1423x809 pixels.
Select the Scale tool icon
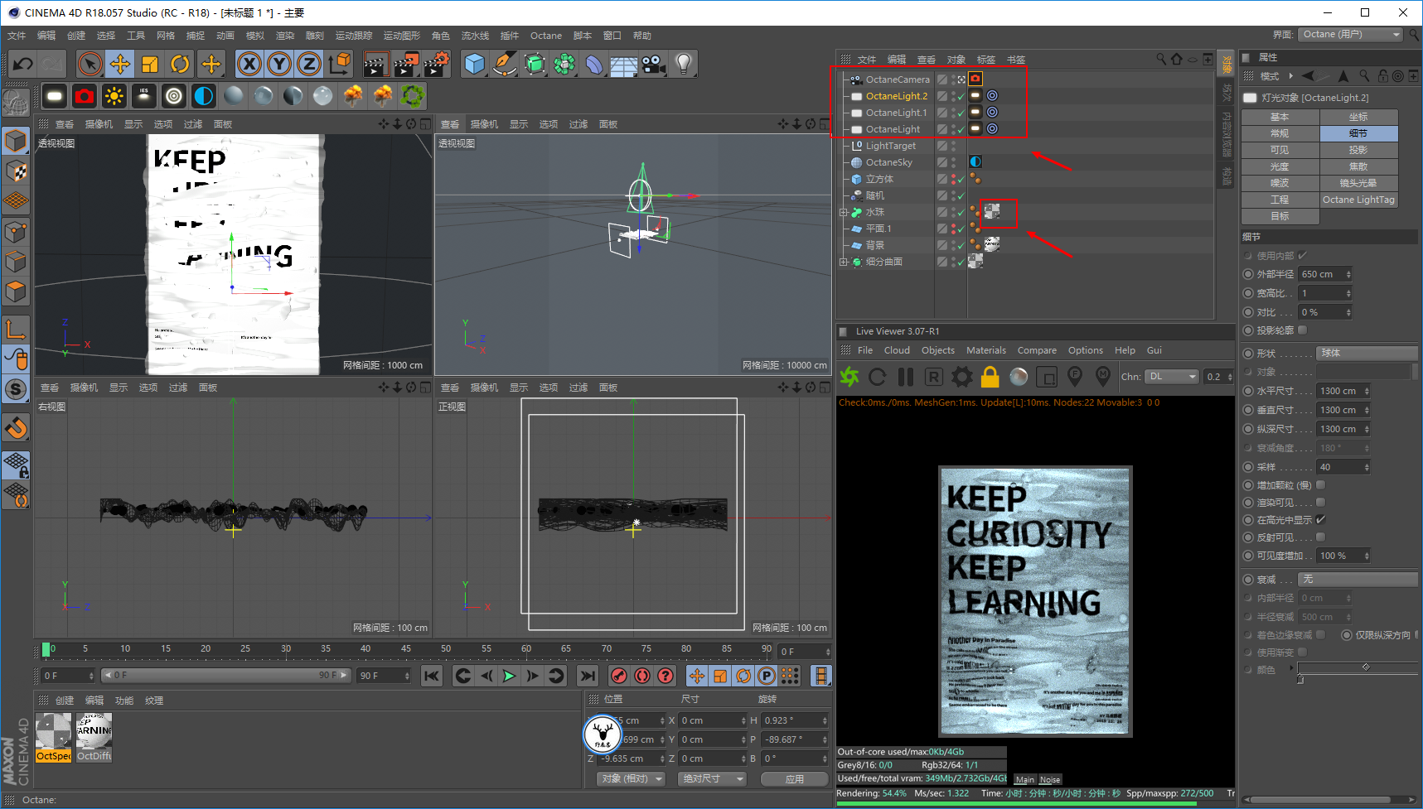[x=150, y=64]
